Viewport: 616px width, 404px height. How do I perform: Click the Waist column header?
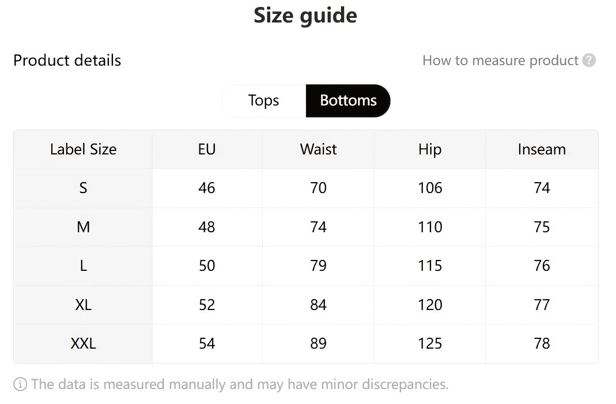tap(318, 149)
